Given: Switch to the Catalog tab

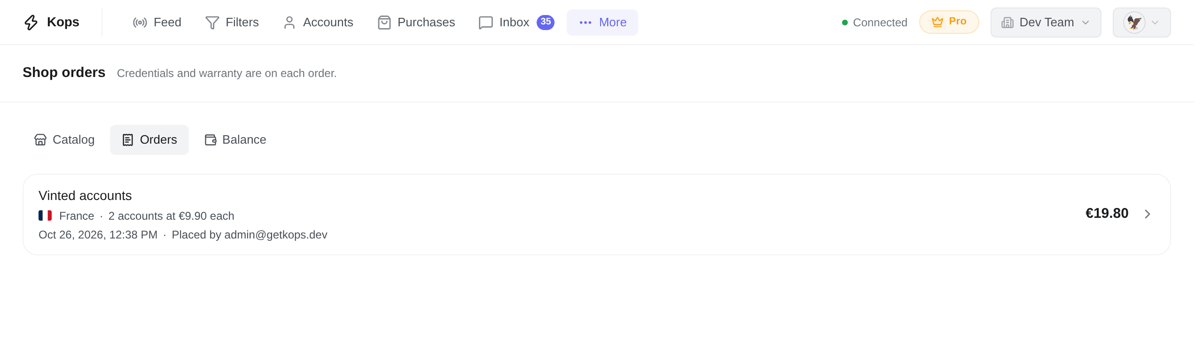Looking at the screenshot, I should pos(64,140).
